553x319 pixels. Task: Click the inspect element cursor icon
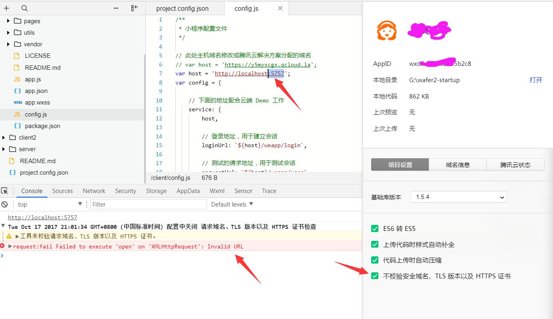5,191
